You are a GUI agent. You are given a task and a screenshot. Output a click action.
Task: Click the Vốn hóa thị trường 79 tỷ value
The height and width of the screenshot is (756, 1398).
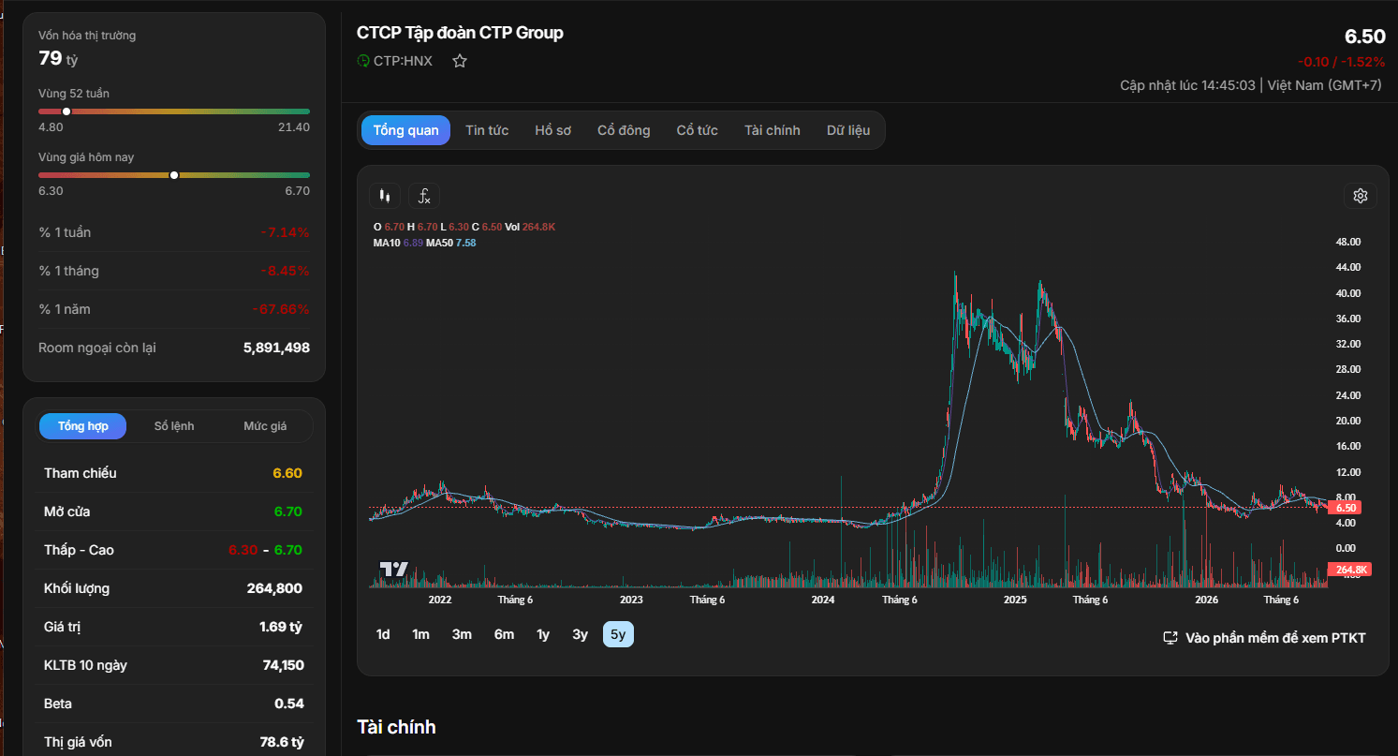tap(58, 58)
